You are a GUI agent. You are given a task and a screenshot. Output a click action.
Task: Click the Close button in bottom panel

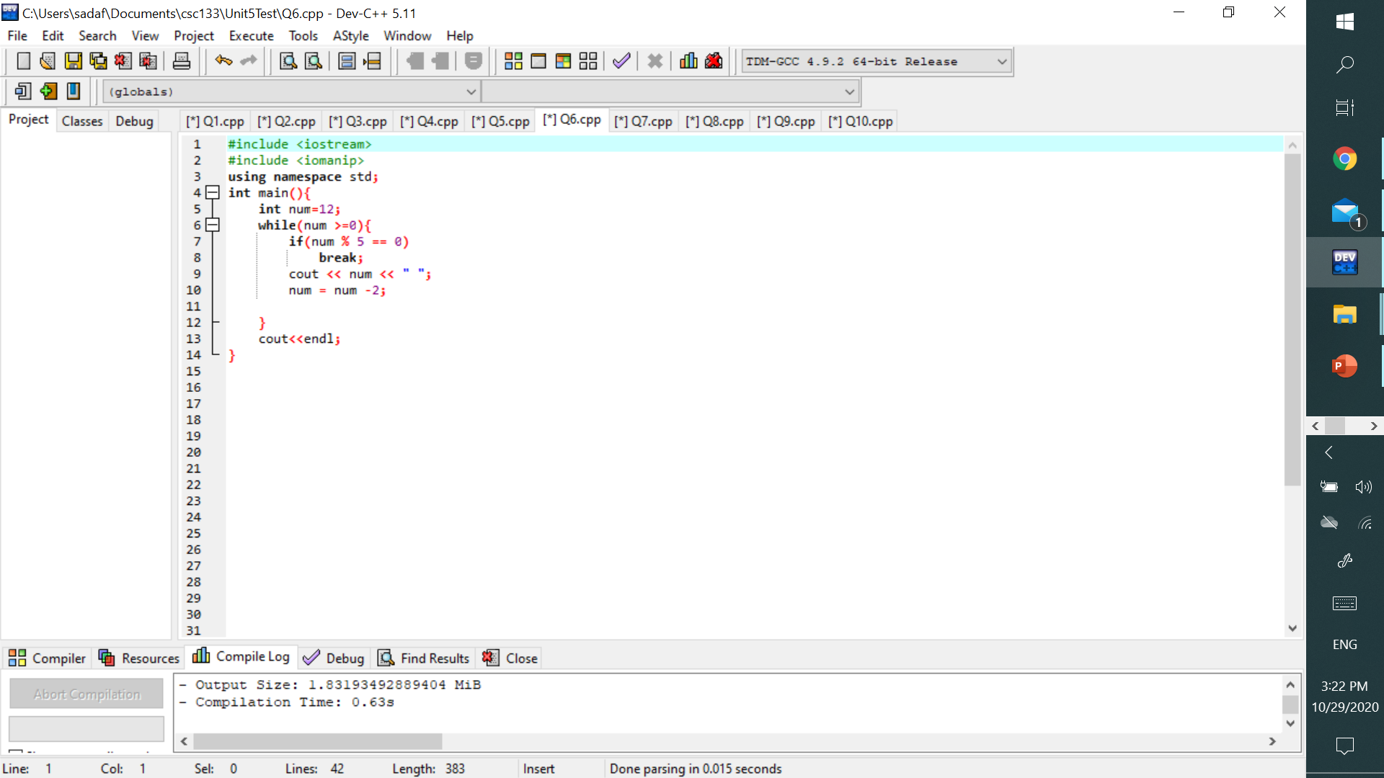[510, 658]
